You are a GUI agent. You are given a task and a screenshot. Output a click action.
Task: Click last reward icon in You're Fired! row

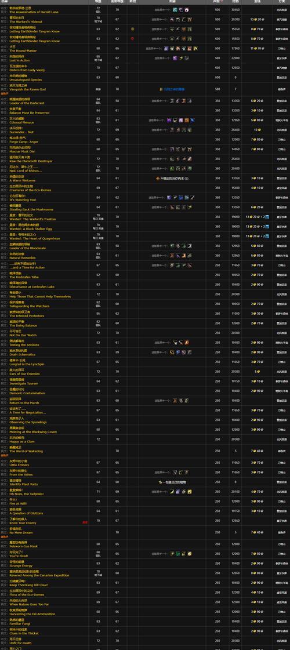pyautogui.click(x=190, y=553)
